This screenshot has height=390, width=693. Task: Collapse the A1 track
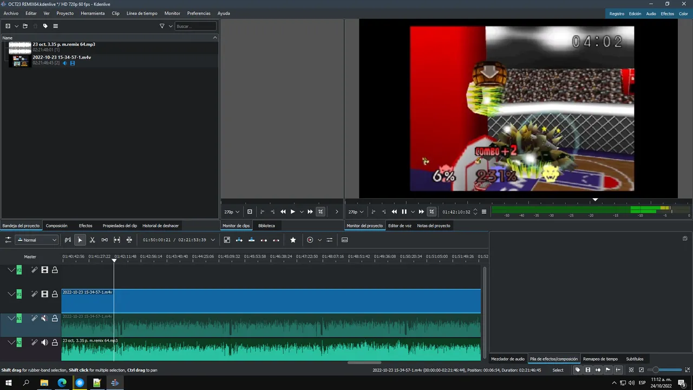[x=11, y=318]
